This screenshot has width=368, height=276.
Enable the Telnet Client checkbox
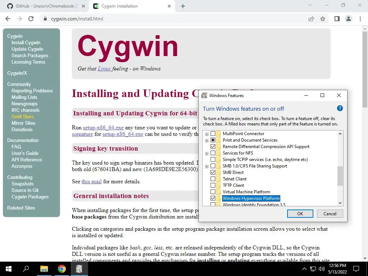(213, 179)
